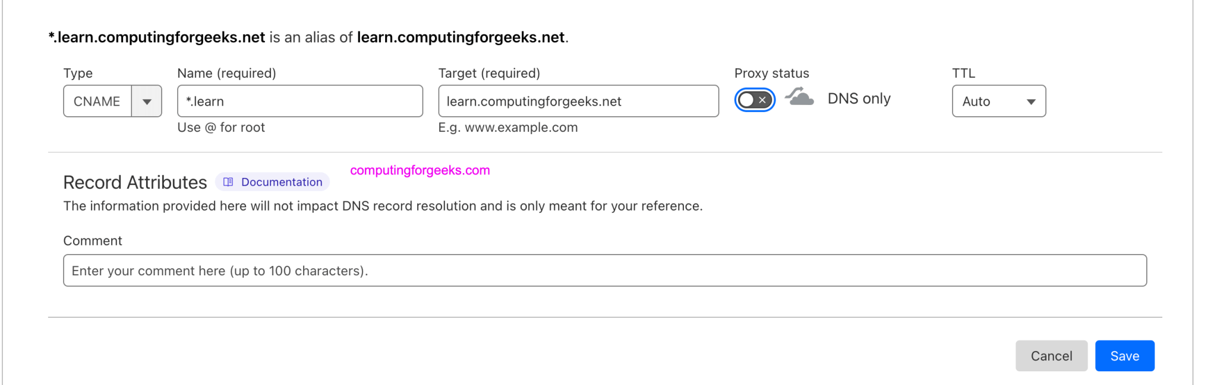Click the Record Attributes heading
This screenshot has height=385, width=1217.
click(x=135, y=182)
